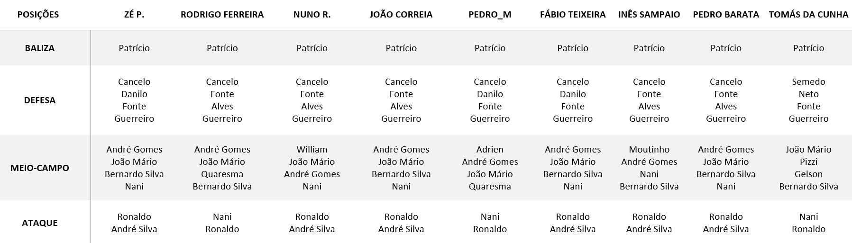
Task: Select the ATAQUE row label
Action: click(40, 223)
